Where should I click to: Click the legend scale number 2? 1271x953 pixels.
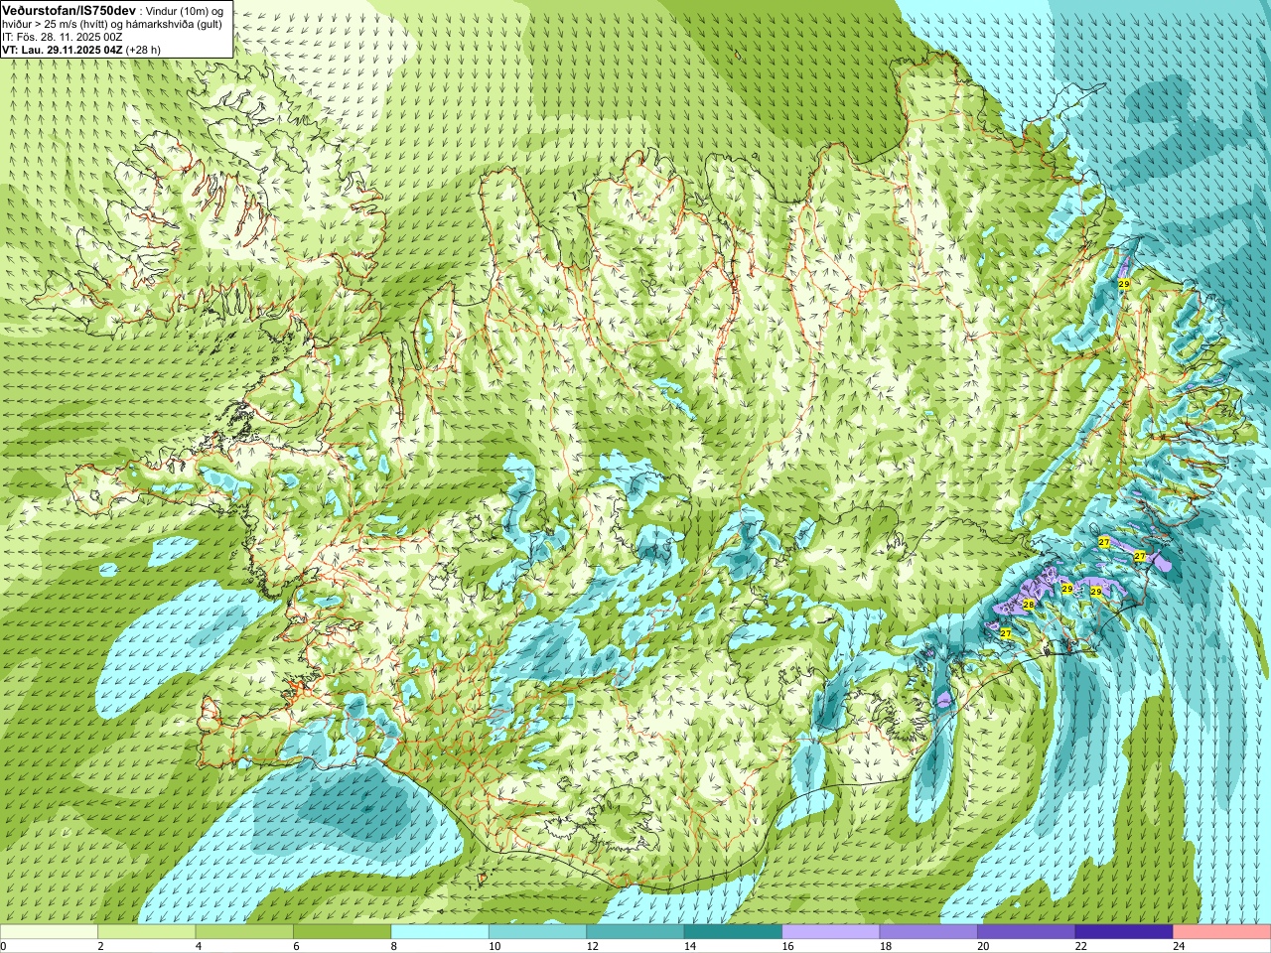pyautogui.click(x=100, y=946)
